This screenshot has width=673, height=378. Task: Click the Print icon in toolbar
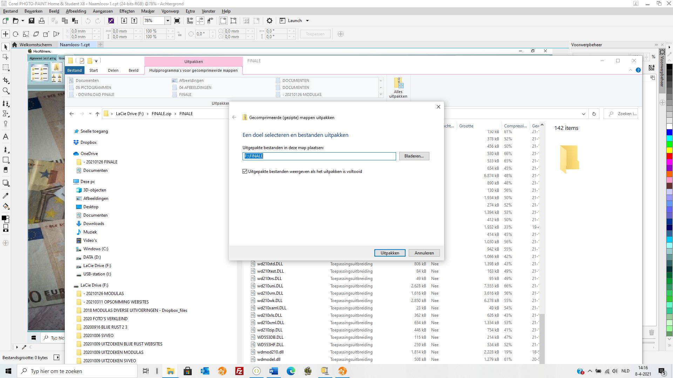[x=42, y=21]
